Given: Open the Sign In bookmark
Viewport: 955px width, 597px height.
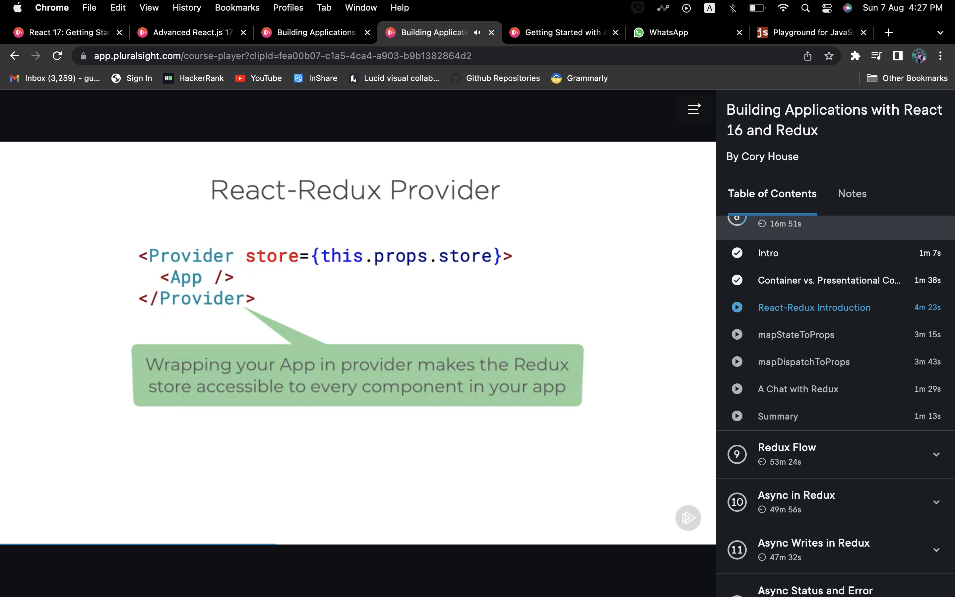Looking at the screenshot, I should coord(132,78).
